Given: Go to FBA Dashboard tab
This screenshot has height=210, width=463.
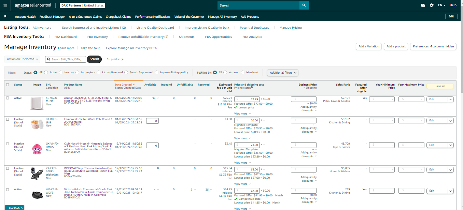Looking at the screenshot, I should click(x=66, y=37).
